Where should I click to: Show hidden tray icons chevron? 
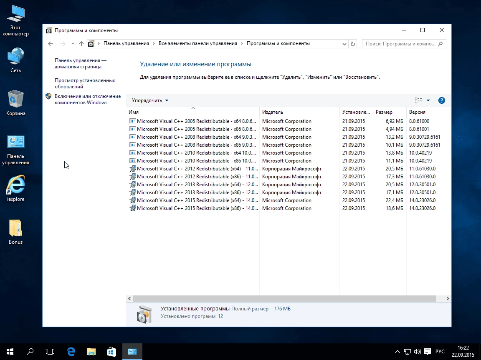click(397, 352)
